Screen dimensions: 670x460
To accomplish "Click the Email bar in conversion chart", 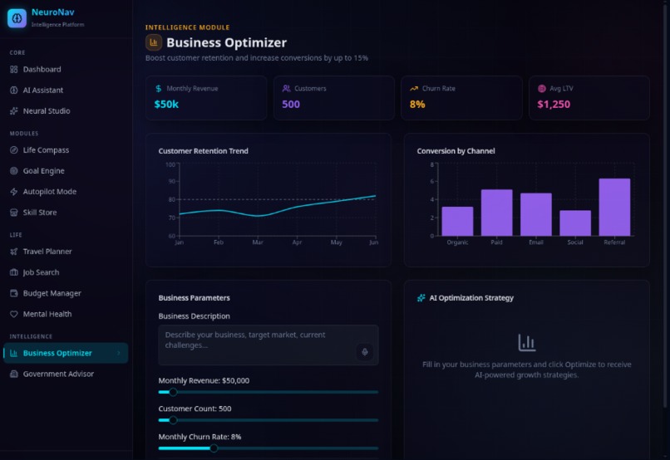I will tap(536, 214).
